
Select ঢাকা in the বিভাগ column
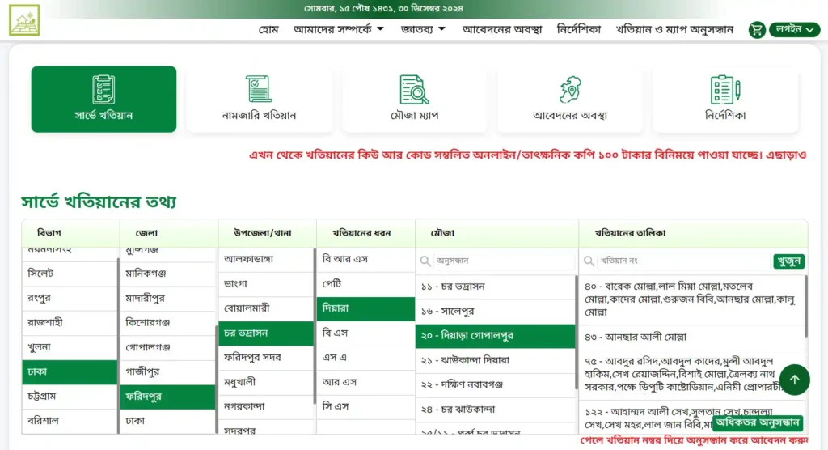point(70,371)
